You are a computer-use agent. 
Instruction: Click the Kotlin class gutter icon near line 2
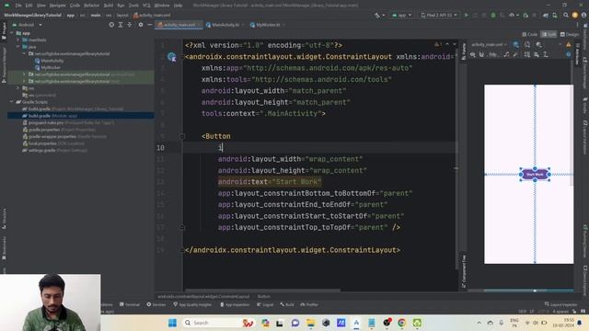point(172,57)
